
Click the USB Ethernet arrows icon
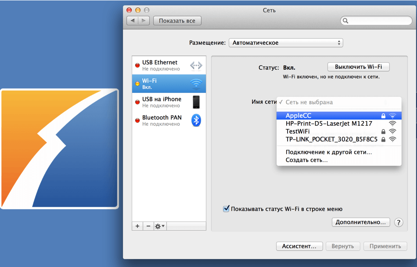pos(196,65)
